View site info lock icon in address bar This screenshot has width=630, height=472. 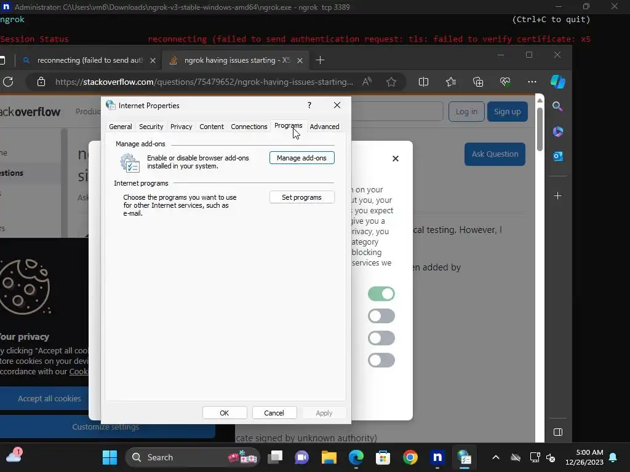point(41,82)
